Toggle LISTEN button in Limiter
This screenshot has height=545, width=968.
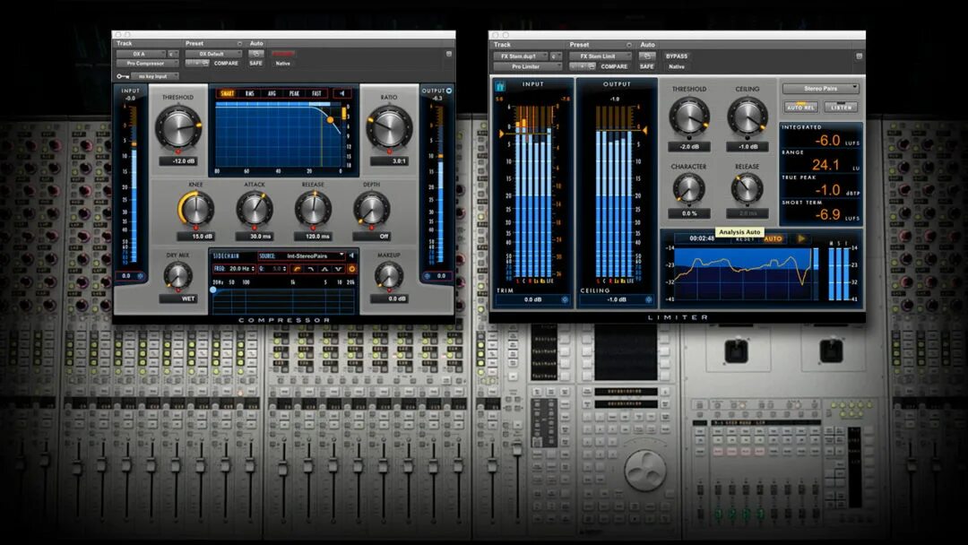(x=840, y=108)
